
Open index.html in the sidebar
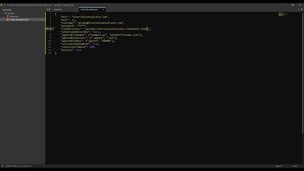(x=14, y=17)
